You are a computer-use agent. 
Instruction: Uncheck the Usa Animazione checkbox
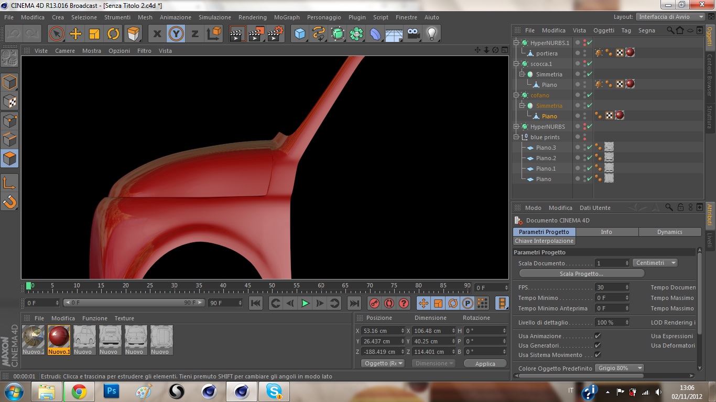(x=598, y=336)
